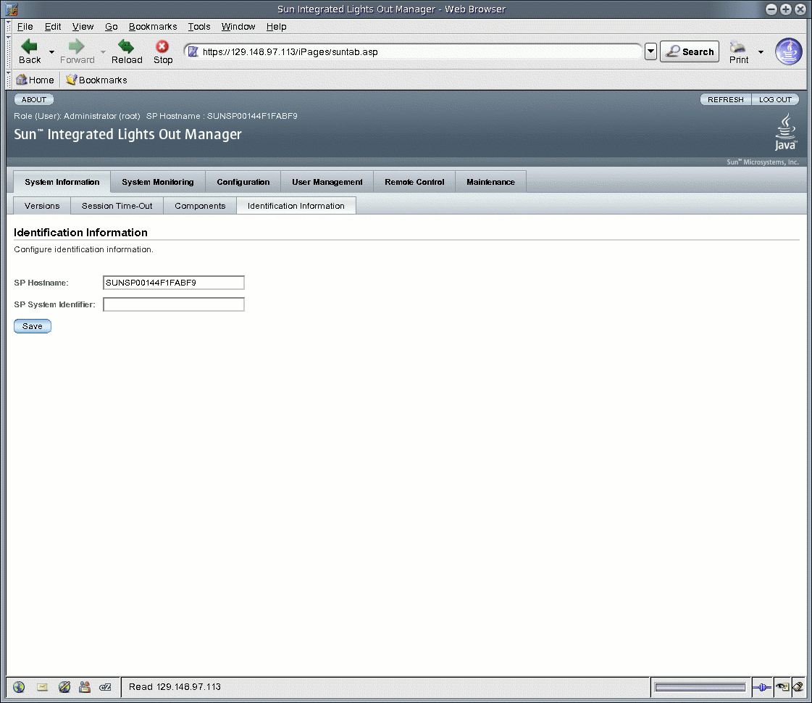812x703 pixels.
Task: Maximize the browser window
Action: click(786, 9)
